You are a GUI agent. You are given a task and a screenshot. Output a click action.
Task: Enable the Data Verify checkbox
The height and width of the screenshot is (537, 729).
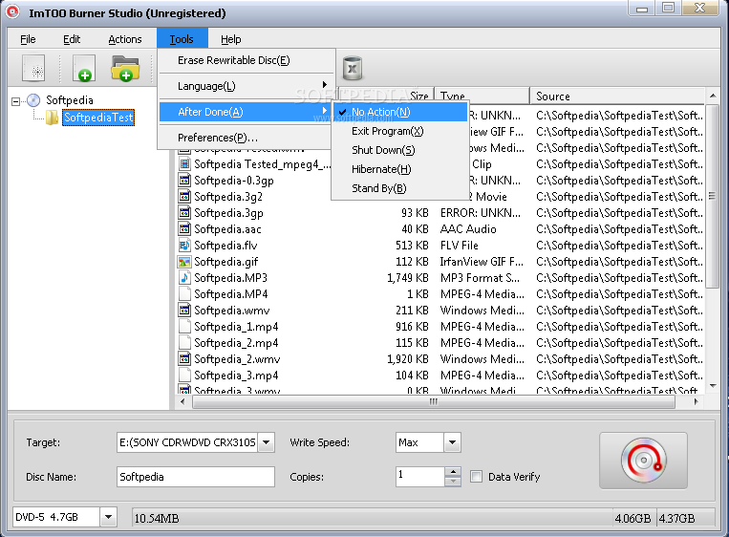476,477
